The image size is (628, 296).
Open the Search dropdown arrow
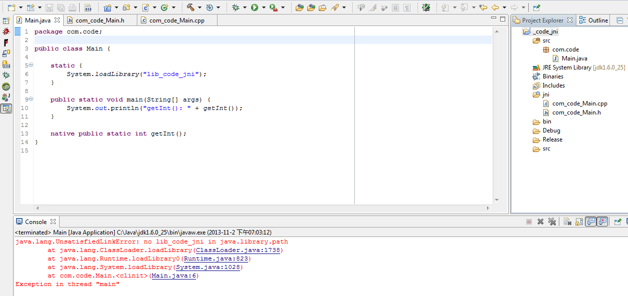coord(344,7)
